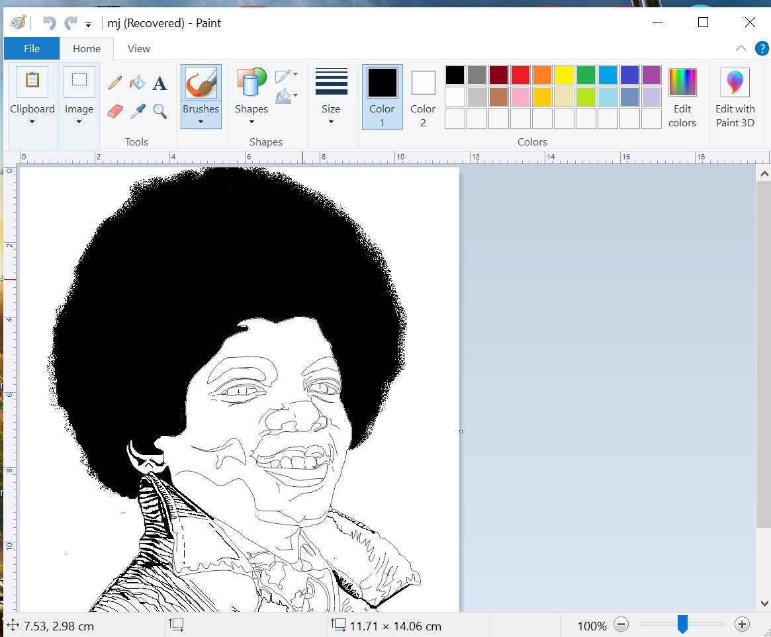The width and height of the screenshot is (771, 637).
Task: Select the Magnifier tool
Action: pos(159,111)
